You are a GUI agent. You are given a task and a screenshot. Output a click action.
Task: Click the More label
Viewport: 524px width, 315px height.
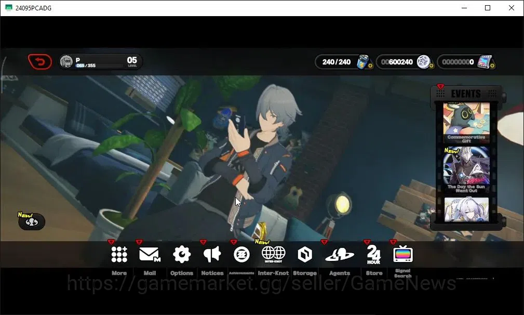[119, 273]
